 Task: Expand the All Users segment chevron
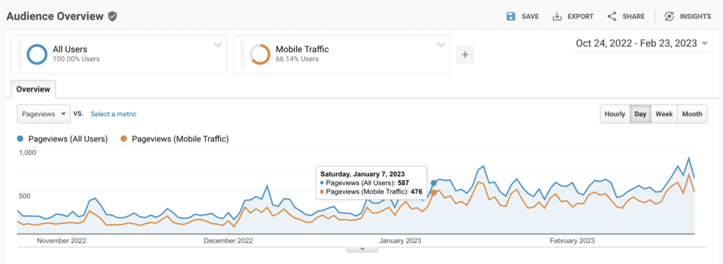click(x=217, y=44)
